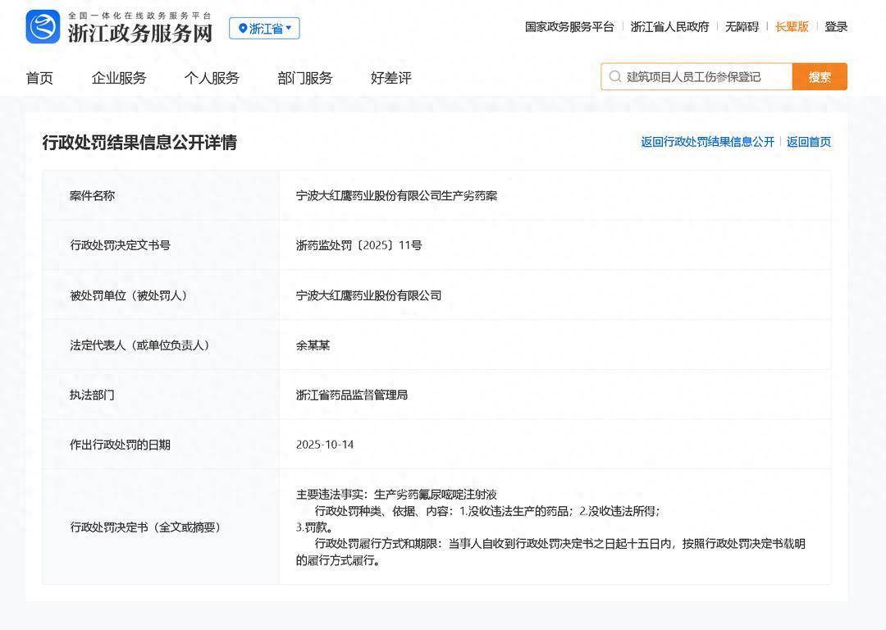Click the magnifier icon in search box

tap(615, 76)
